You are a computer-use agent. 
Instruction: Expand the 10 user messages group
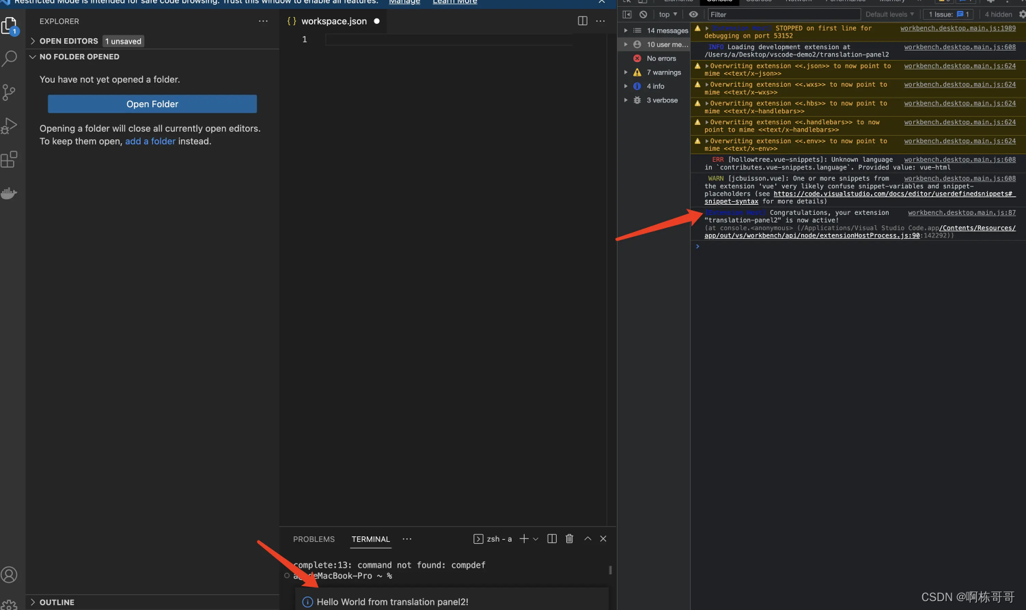point(626,44)
